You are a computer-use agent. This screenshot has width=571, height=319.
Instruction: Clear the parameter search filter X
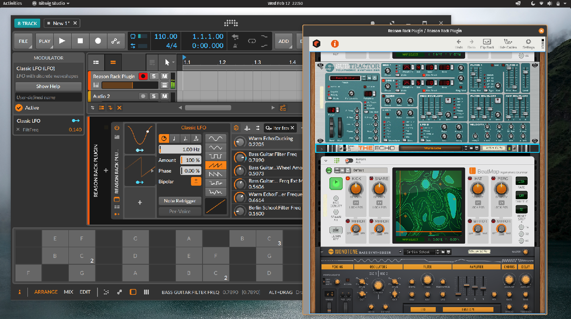pyautogui.click(x=292, y=128)
